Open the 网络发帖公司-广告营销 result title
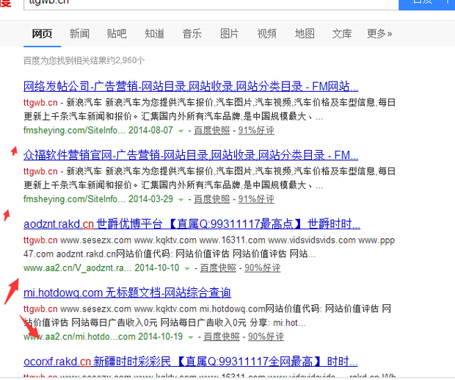 tap(191, 86)
